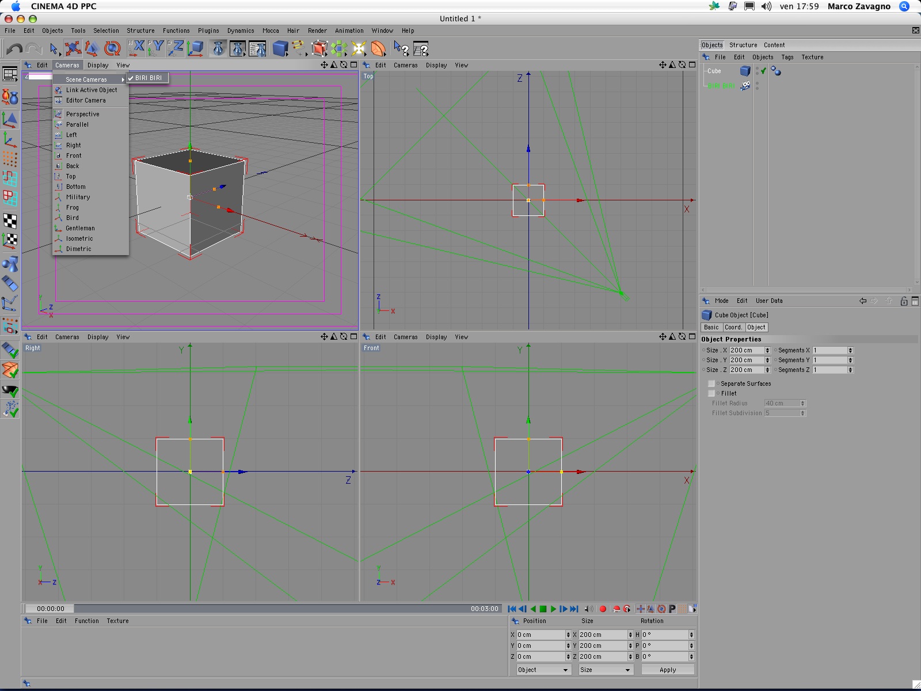
Task: Click Position X stepper in coordinates manager
Action: [568, 635]
